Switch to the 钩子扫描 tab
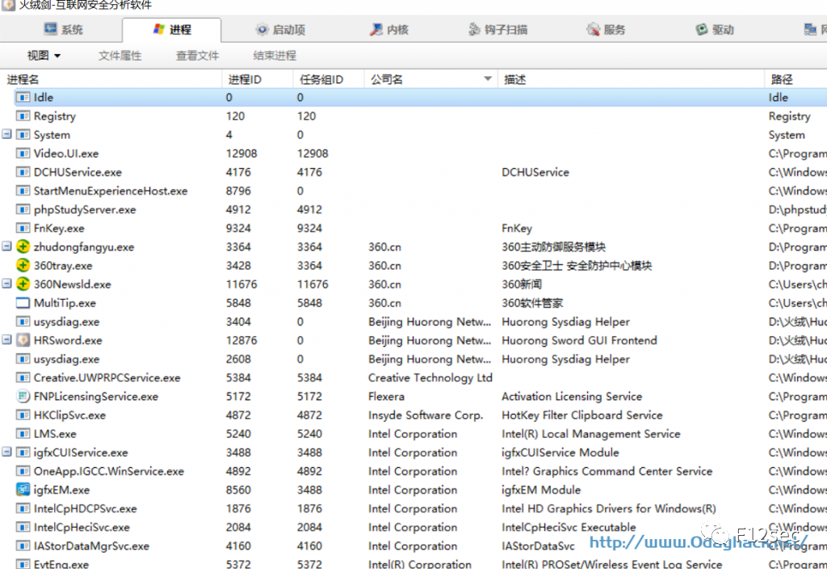Screen dimensions: 827x569 coord(497,30)
